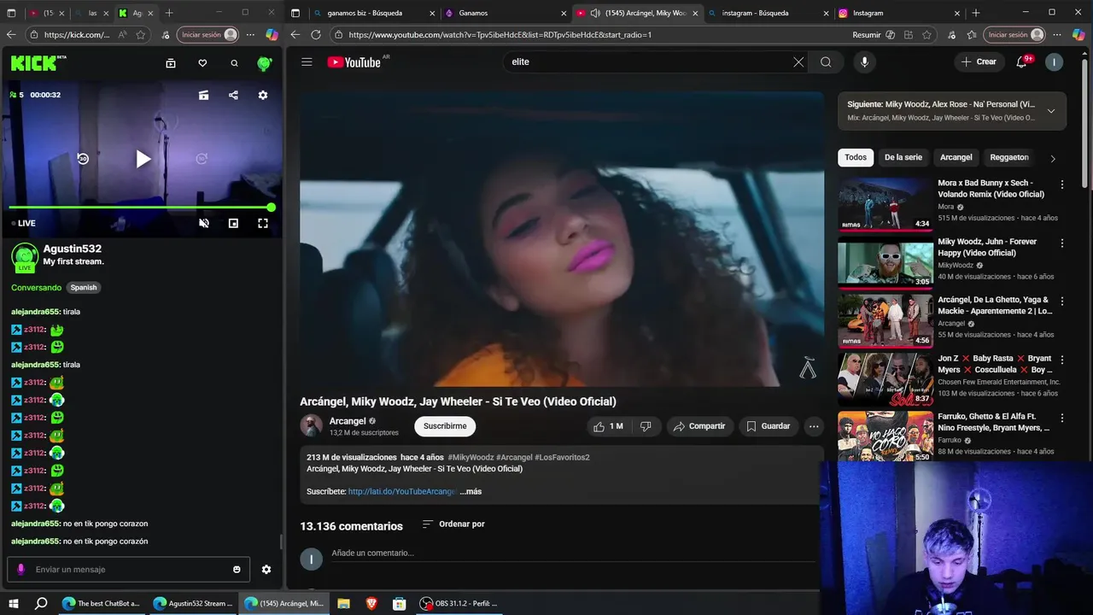
Task: Click the Compartir share button
Action: point(698,426)
